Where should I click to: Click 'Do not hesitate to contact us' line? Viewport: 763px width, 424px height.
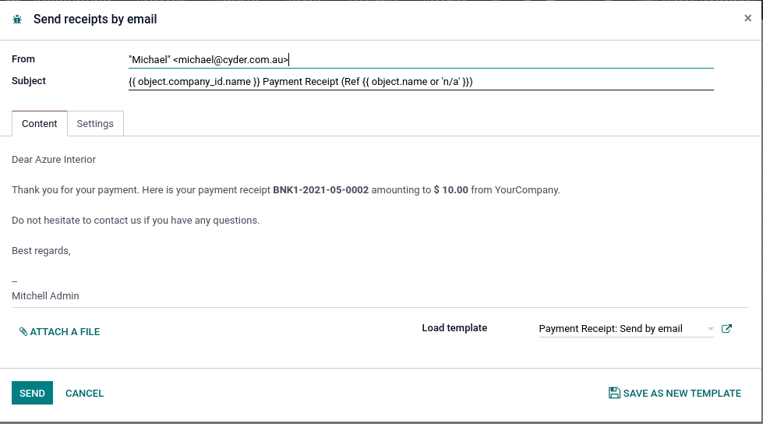[136, 221]
